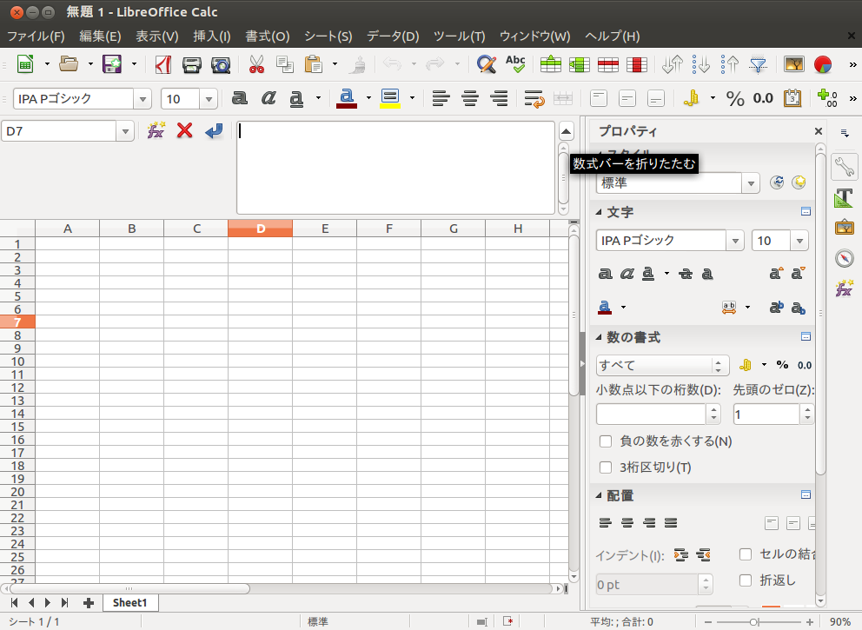Run spelling check with the Abc icon
This screenshot has height=630, width=862.
point(515,64)
